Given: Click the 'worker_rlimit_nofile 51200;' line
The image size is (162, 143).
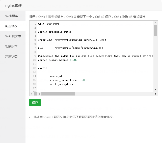Looking at the screenshot, I should pos(58,60).
